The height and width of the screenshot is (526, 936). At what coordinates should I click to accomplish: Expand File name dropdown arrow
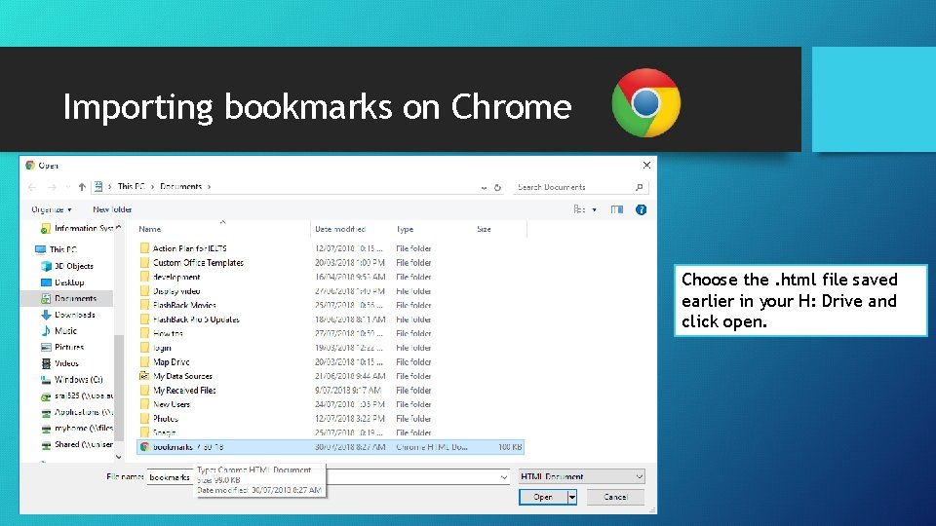point(504,477)
